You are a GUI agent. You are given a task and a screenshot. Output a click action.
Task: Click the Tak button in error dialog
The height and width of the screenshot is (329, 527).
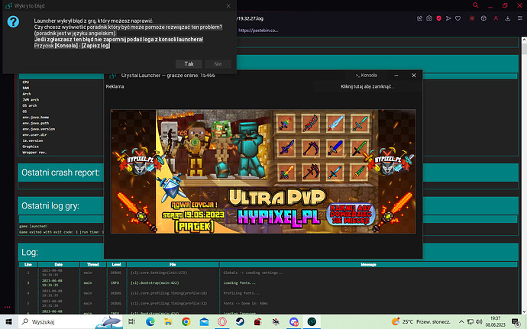(189, 64)
